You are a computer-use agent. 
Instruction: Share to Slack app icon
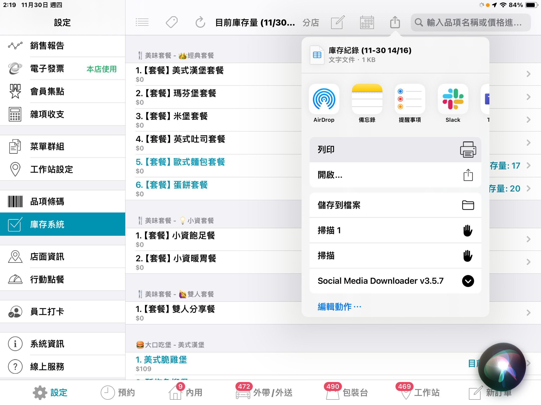[x=453, y=99]
